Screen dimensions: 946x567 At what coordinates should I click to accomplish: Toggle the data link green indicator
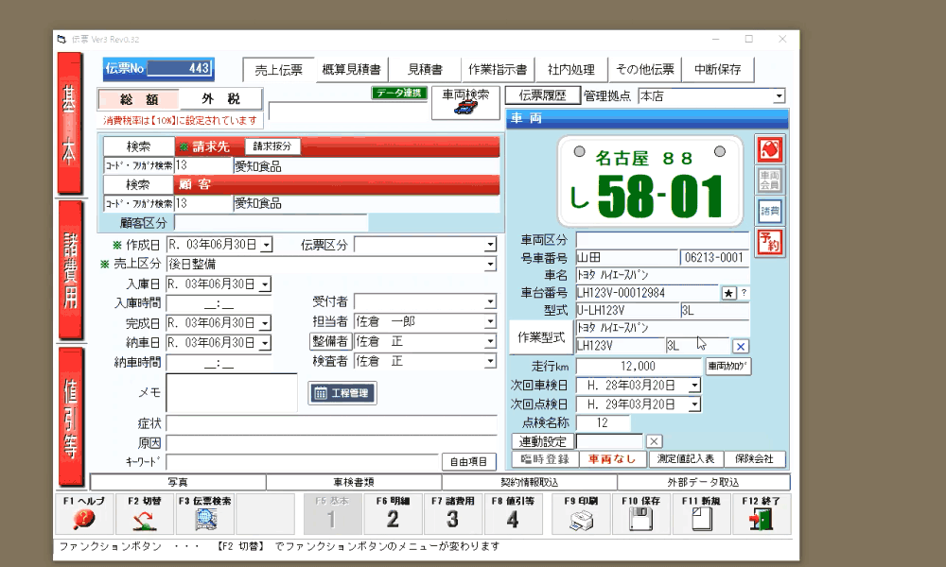(399, 93)
